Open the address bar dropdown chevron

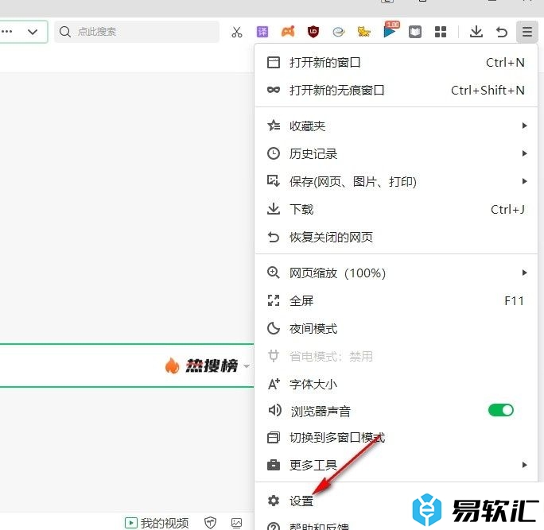point(33,32)
